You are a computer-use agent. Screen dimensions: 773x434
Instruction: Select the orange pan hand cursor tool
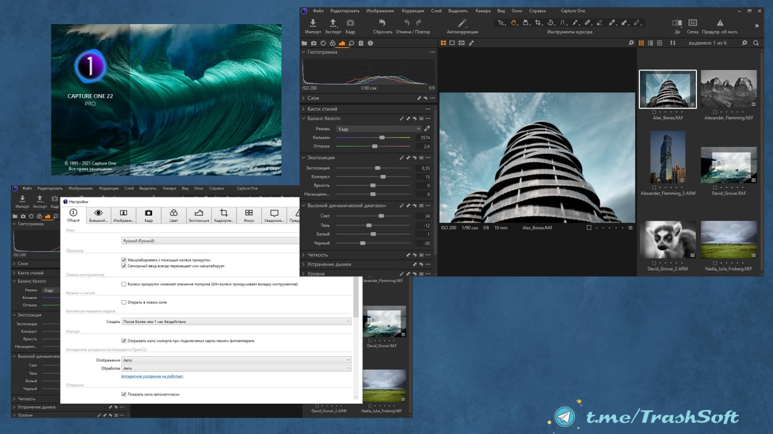513,23
